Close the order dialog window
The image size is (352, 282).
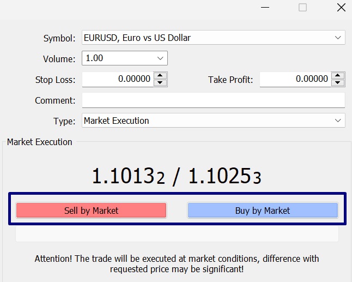tap(341, 8)
